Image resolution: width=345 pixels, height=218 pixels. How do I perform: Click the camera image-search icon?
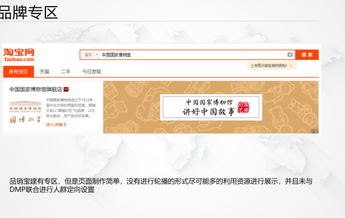pos(290,54)
